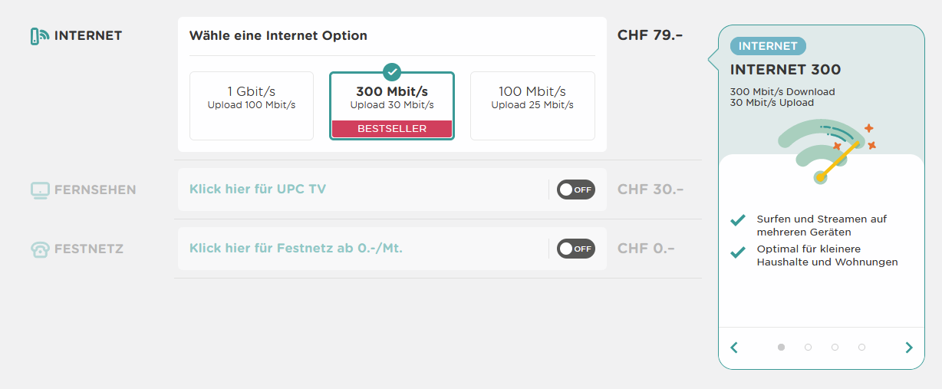Click the Festnetz telephone icon
The width and height of the screenshot is (942, 389).
point(39,249)
